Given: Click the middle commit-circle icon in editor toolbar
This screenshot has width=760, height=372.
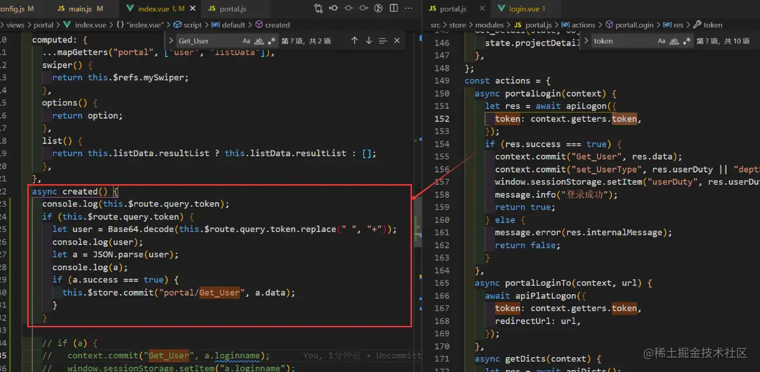Looking at the screenshot, I should (348, 8).
